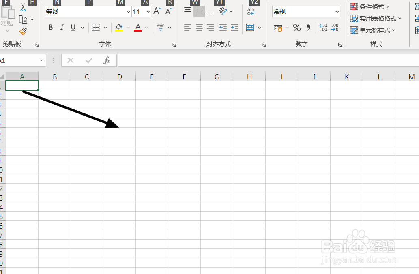Viewport: 419px width, 274px height.
Task: Open the font name box 等线
Action: pos(88,12)
